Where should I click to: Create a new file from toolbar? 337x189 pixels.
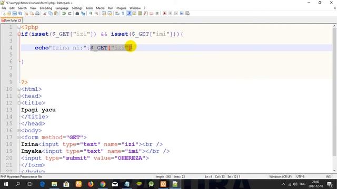pyautogui.click(x=3, y=13)
